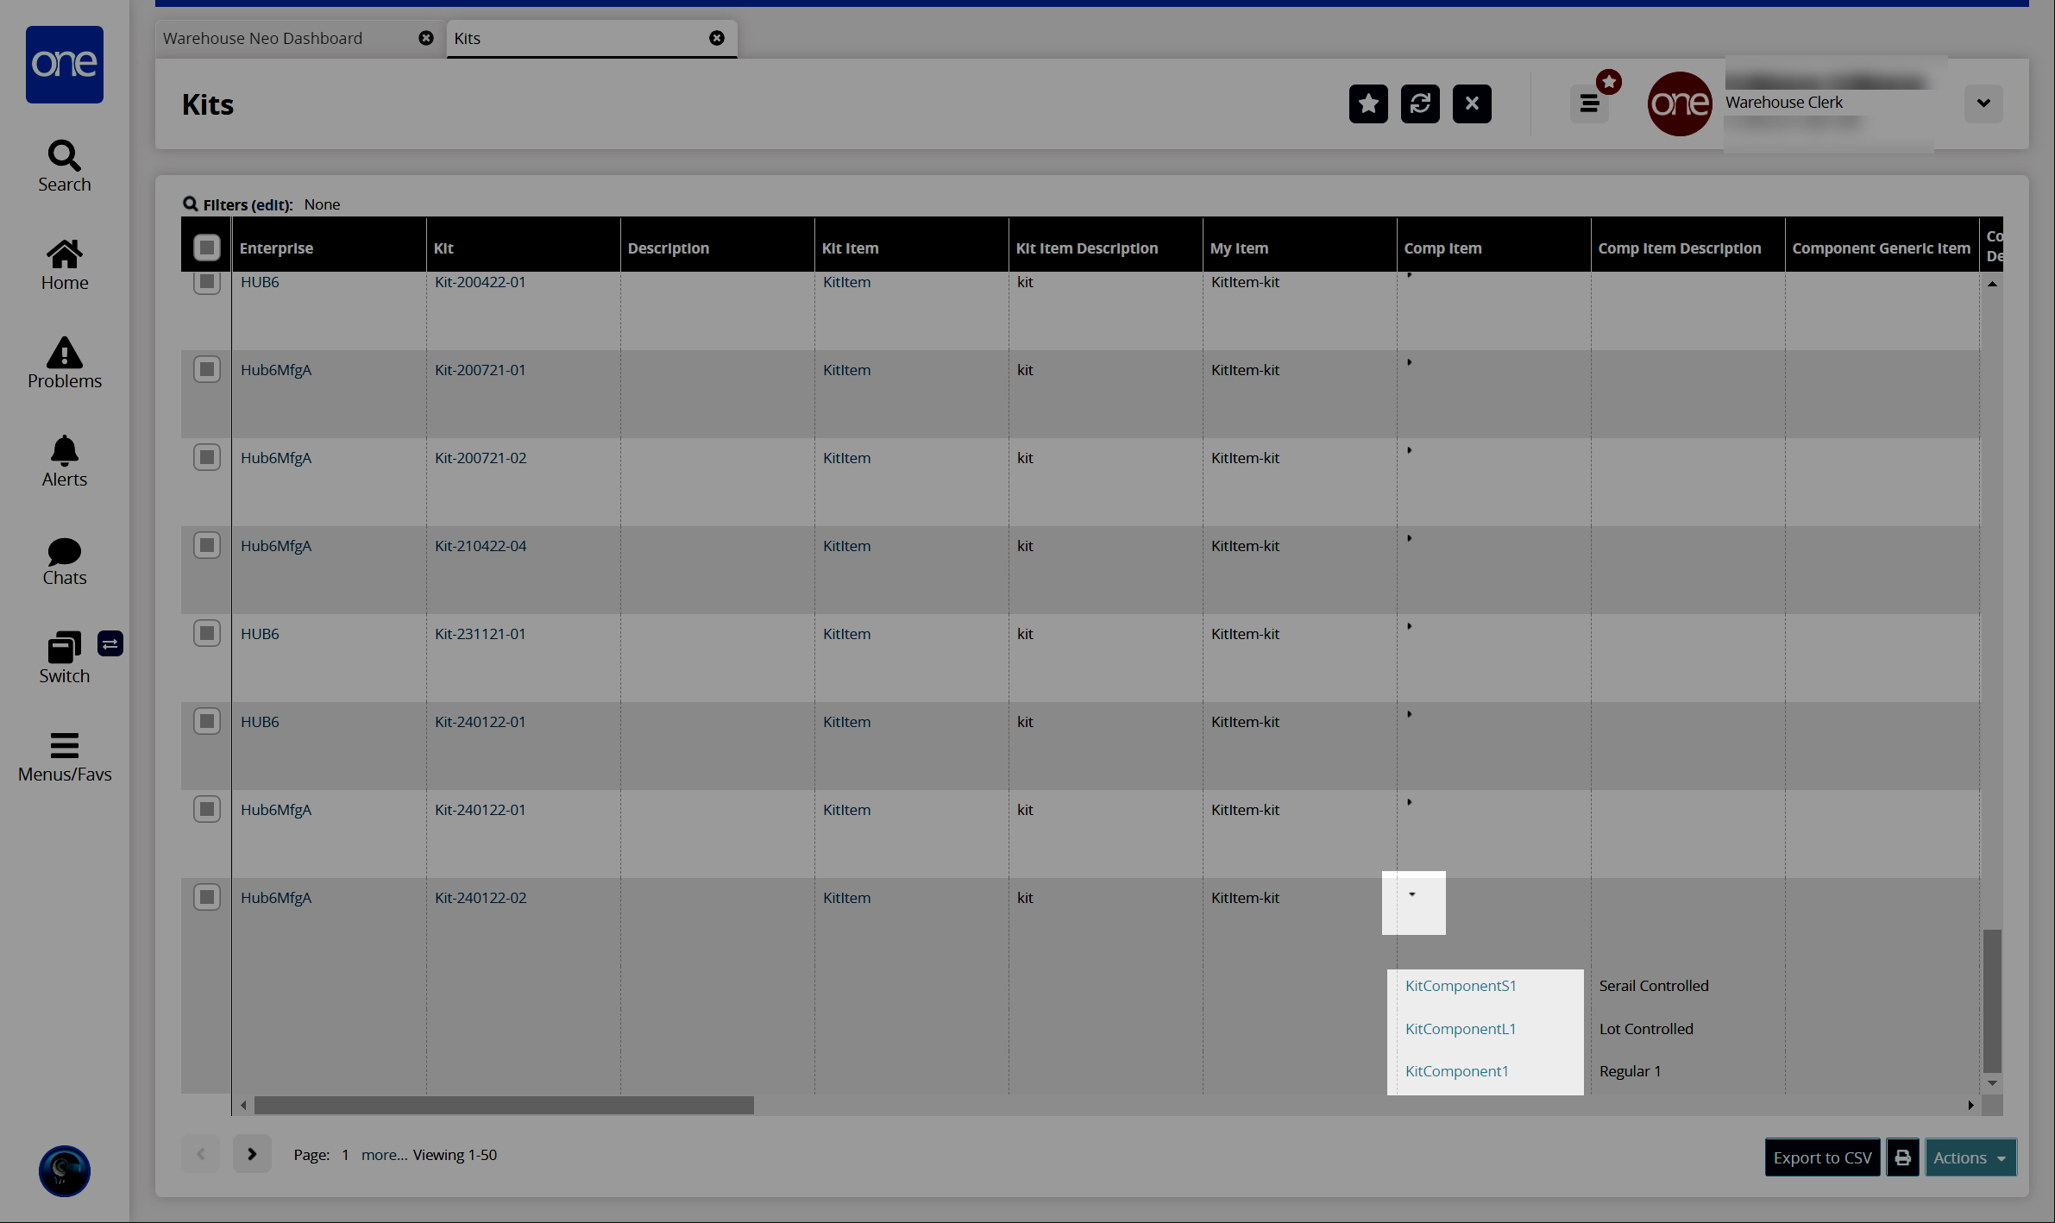Image resolution: width=2055 pixels, height=1223 pixels.
Task: Toggle the select-all checkbox at the top of the list
Action: pyautogui.click(x=207, y=245)
